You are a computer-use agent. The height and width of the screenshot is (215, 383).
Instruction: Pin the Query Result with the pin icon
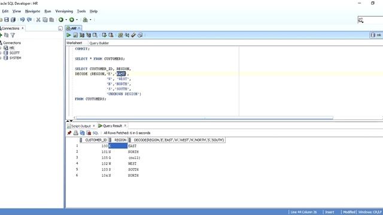[69, 133]
